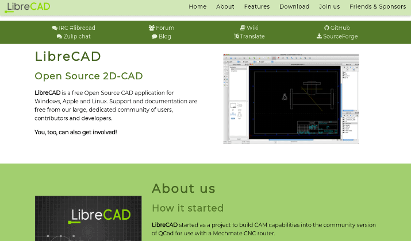Click the Wiki book icon
Viewport: 411px width, 241px height.
point(243,28)
